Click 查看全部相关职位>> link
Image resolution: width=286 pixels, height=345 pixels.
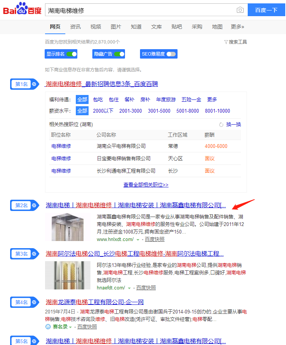click(146, 185)
